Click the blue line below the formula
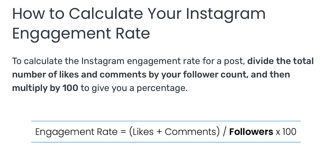This screenshot has height=155, width=328. click(x=166, y=142)
